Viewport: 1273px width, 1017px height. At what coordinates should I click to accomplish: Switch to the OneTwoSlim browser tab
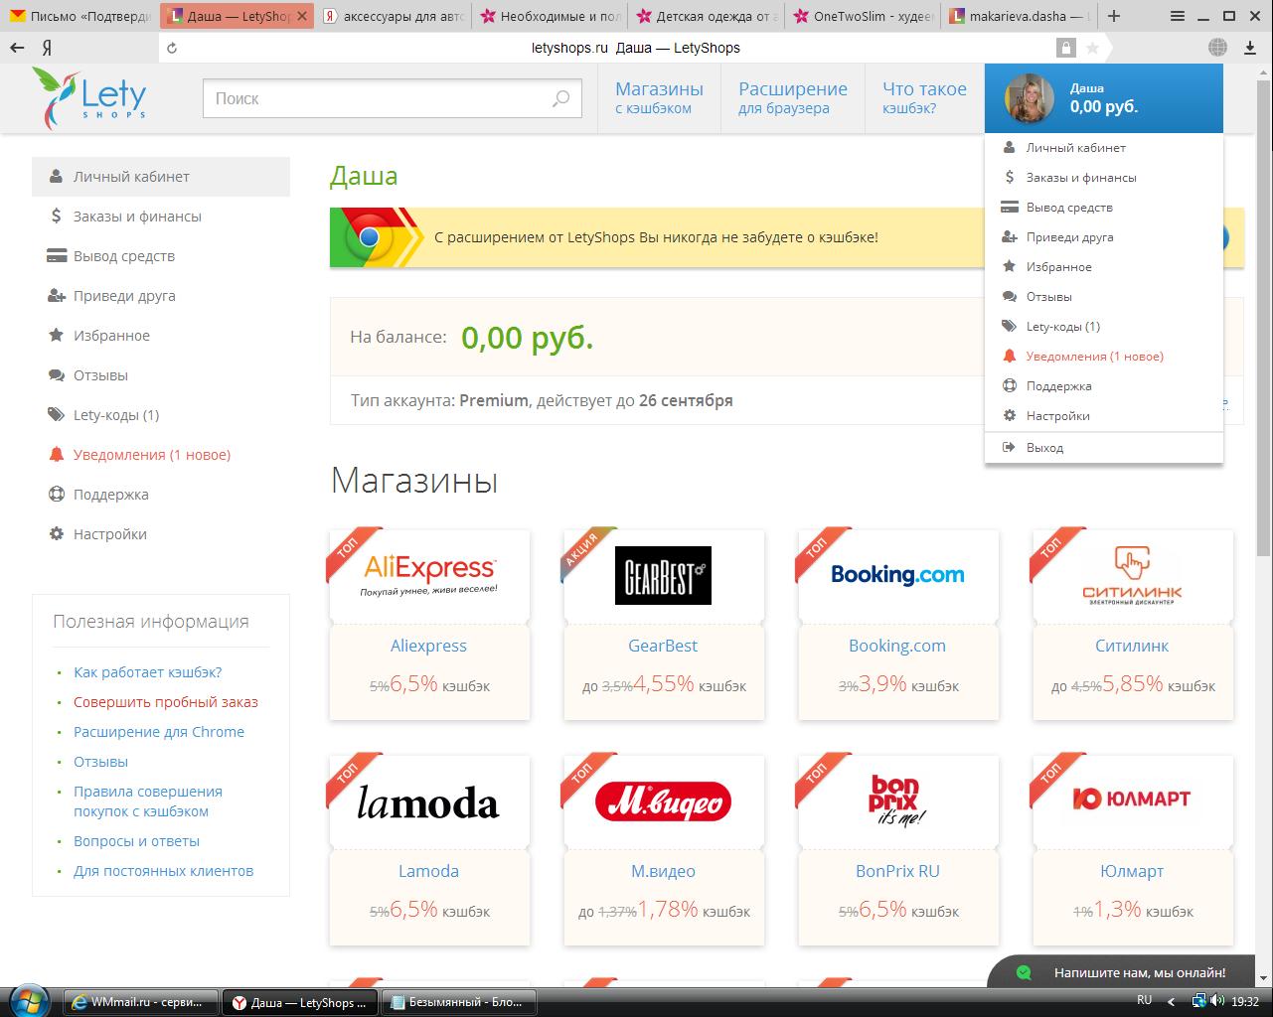point(862,16)
